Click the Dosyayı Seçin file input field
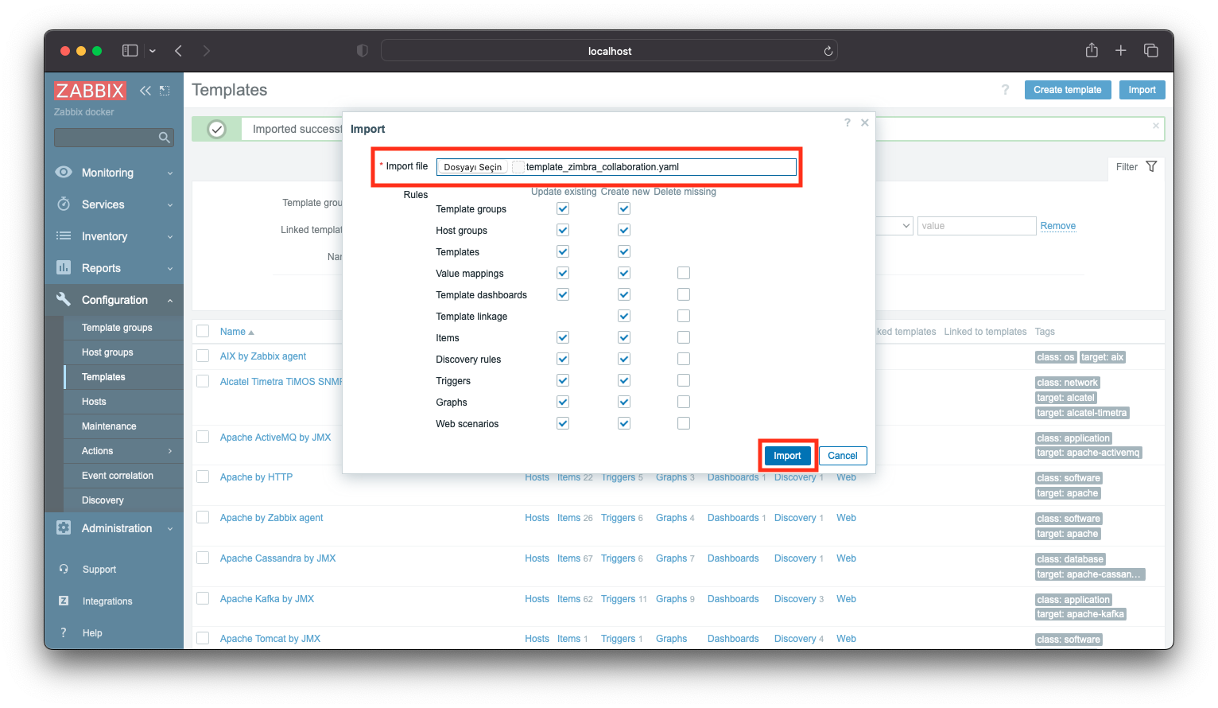Image resolution: width=1218 pixels, height=708 pixels. (472, 166)
